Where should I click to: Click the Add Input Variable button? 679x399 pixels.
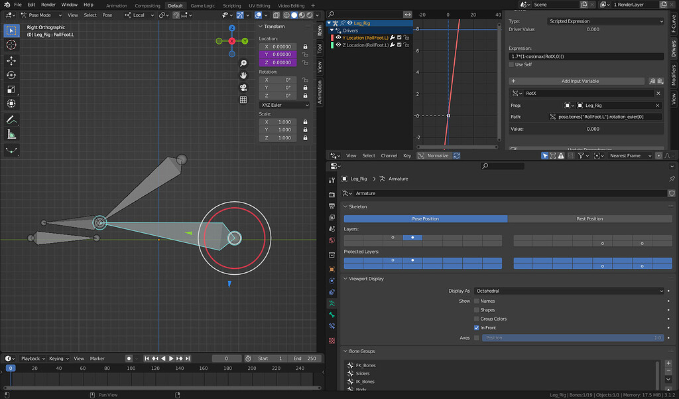point(577,80)
